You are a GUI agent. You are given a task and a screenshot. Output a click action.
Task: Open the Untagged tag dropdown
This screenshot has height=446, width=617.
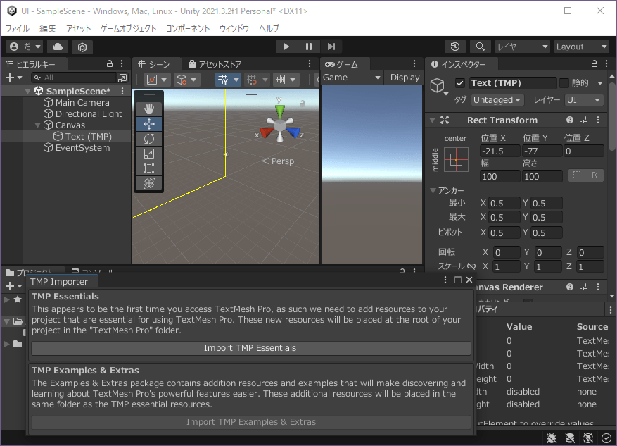pyautogui.click(x=497, y=100)
